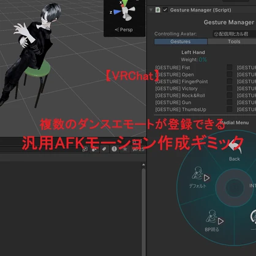Image resolution: width=256 pixels, height=256 pixels.
Task: Click the scene orientation gizmo cube
Action: (125, 10)
